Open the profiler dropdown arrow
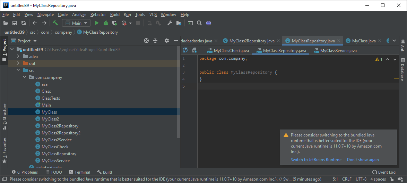407x183 pixels. pyautogui.click(x=130, y=23)
